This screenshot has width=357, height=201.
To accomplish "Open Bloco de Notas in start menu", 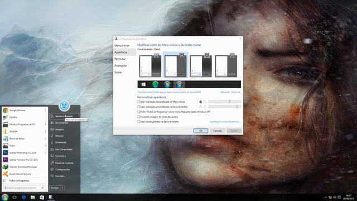I will [x=24, y=138].
